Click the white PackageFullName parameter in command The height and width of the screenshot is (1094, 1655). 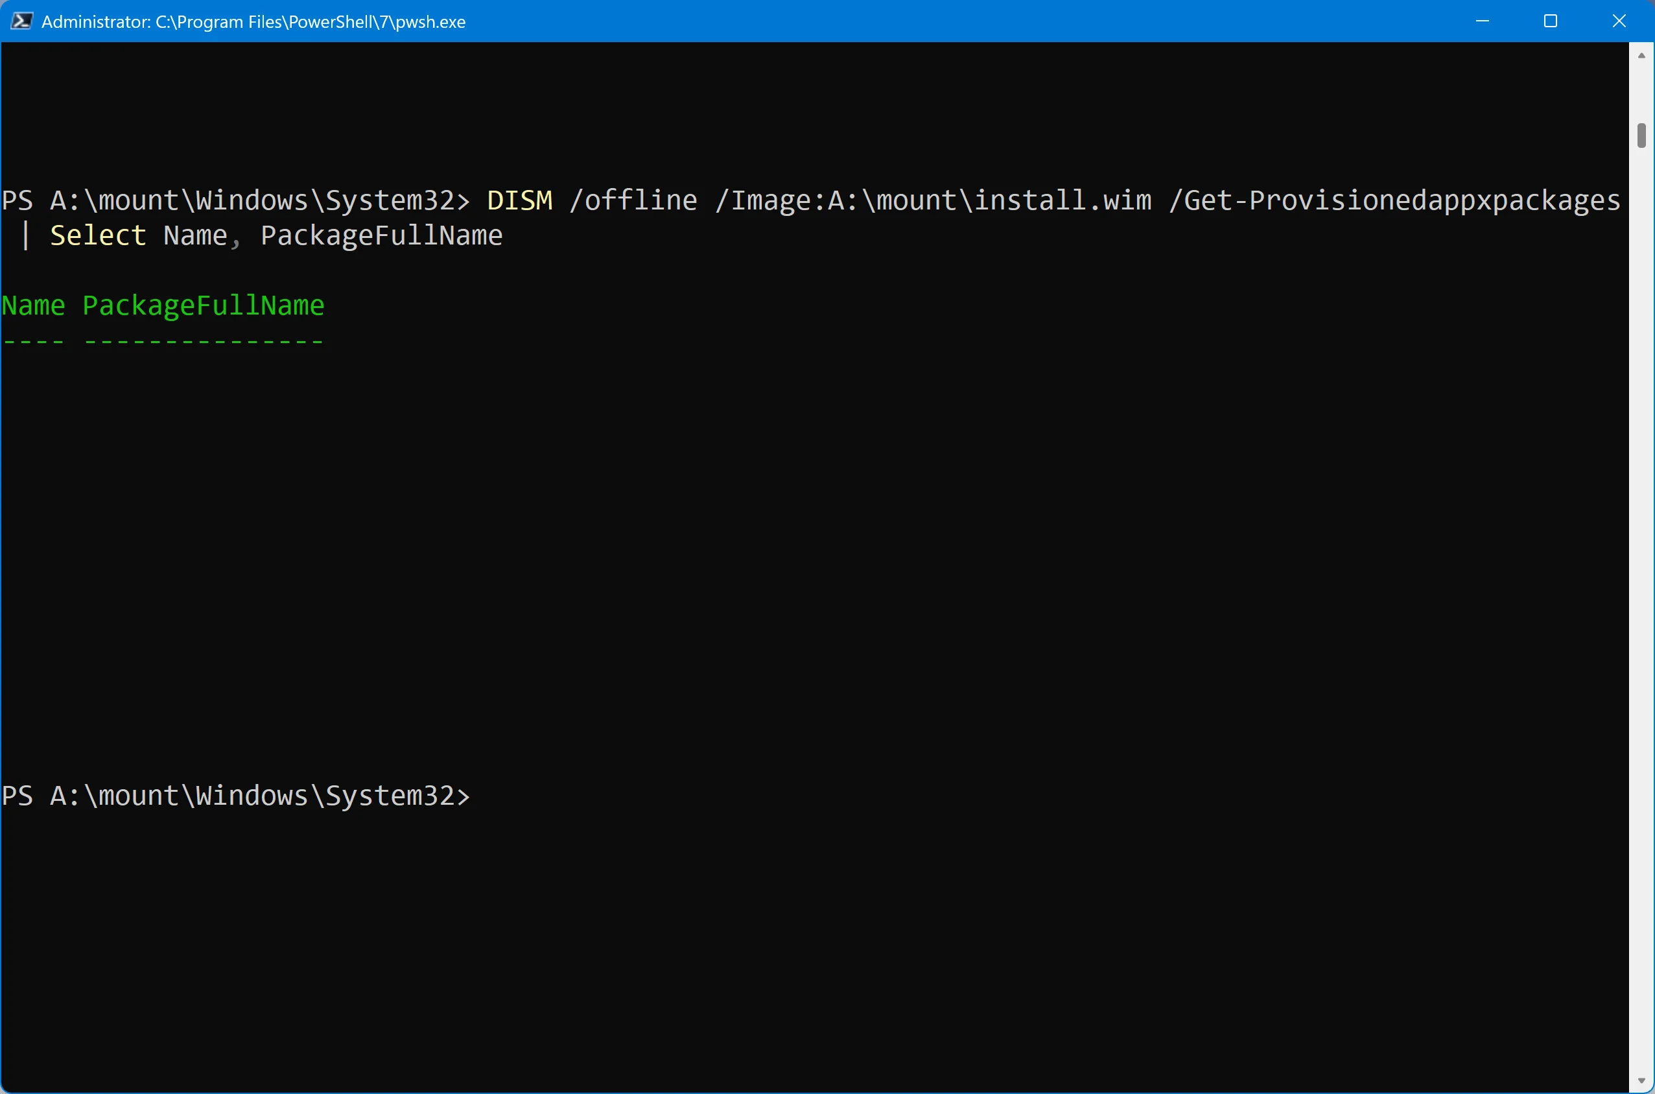pyautogui.click(x=381, y=235)
